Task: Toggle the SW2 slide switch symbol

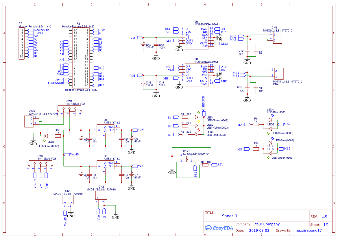Action: [40, 164]
